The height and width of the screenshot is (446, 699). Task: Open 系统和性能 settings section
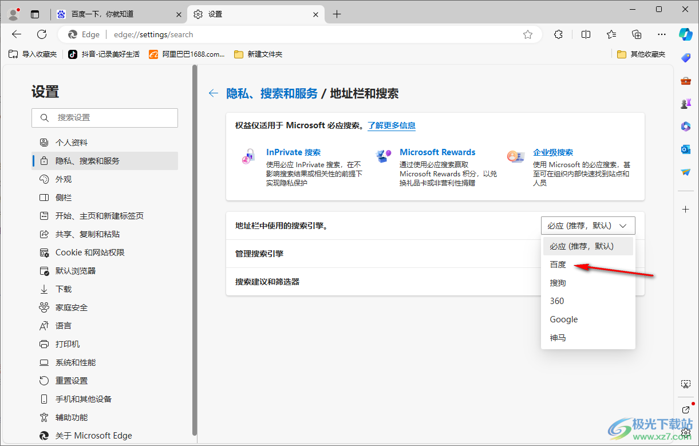(x=105, y=362)
